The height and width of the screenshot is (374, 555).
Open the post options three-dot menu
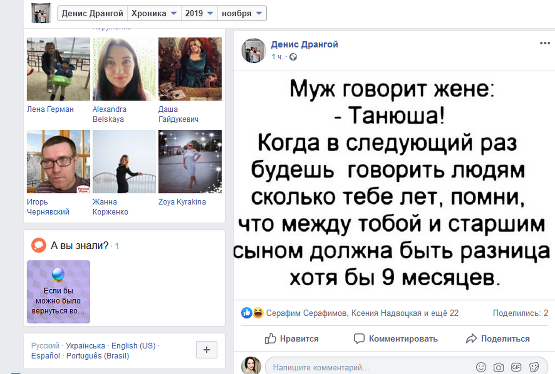pyautogui.click(x=545, y=43)
